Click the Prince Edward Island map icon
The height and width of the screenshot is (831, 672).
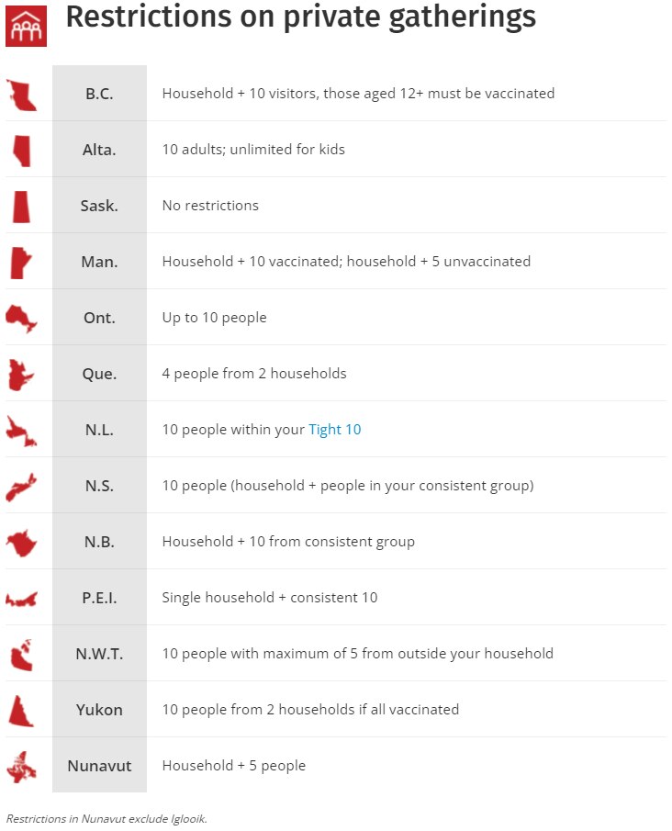pyautogui.click(x=20, y=600)
